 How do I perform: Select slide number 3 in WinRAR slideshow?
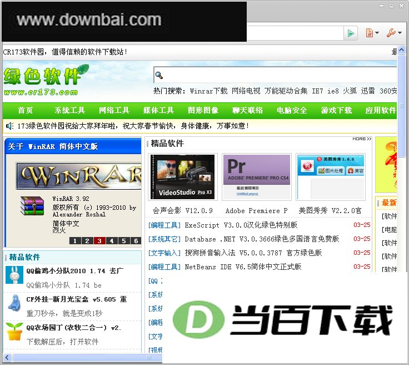[x=99, y=241]
